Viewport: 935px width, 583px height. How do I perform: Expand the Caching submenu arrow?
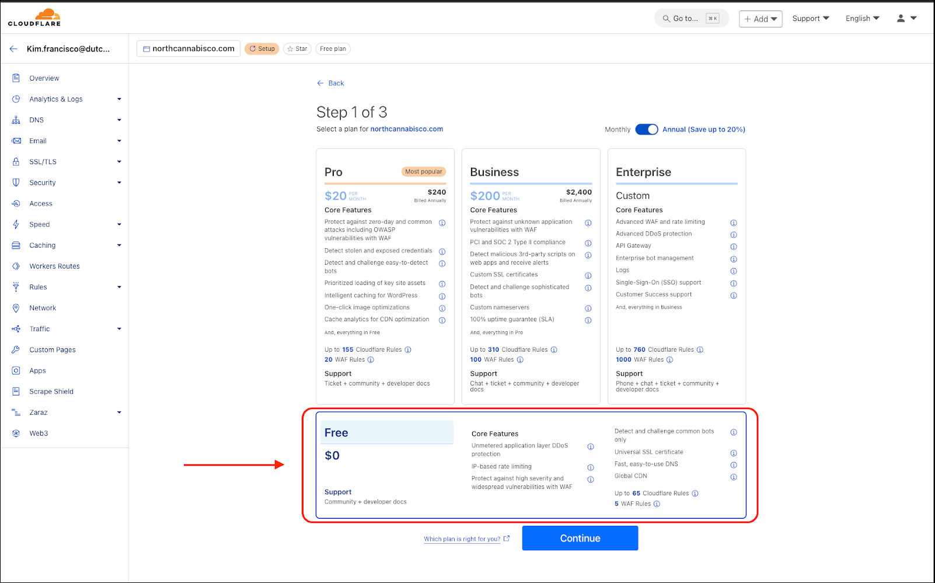pyautogui.click(x=119, y=245)
